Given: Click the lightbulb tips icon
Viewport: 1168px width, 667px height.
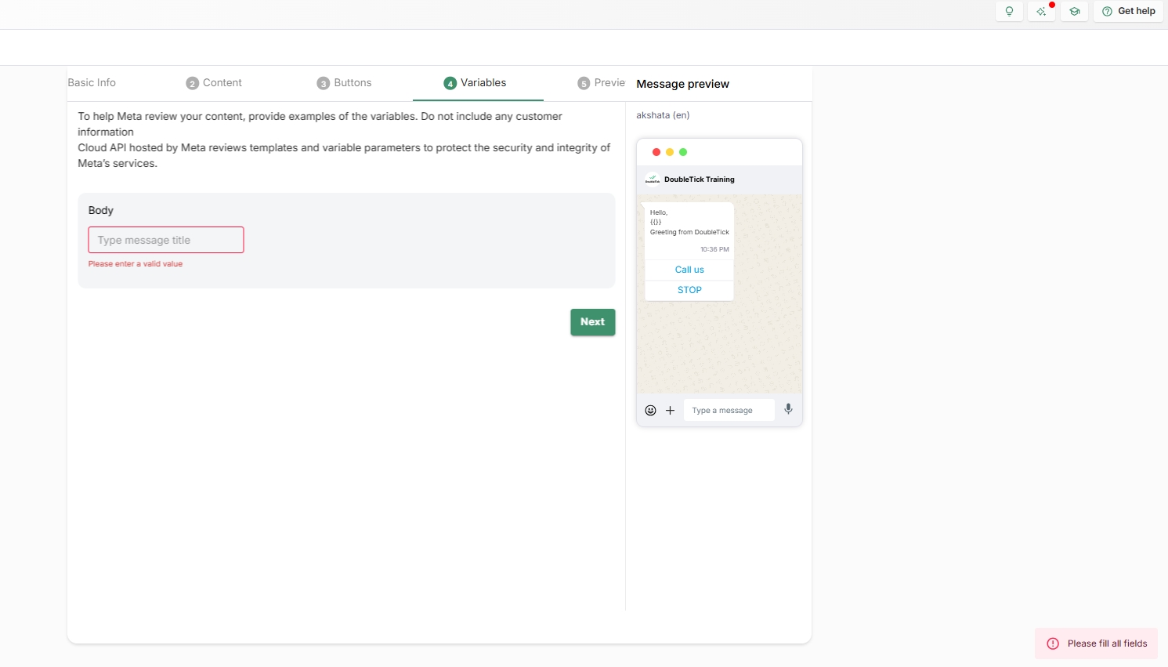Looking at the screenshot, I should pos(1009,11).
